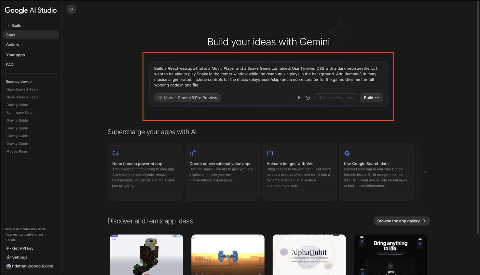Screen dimensions: 480x275
Task: Select Gallery in the sidebar
Action: [13, 45]
